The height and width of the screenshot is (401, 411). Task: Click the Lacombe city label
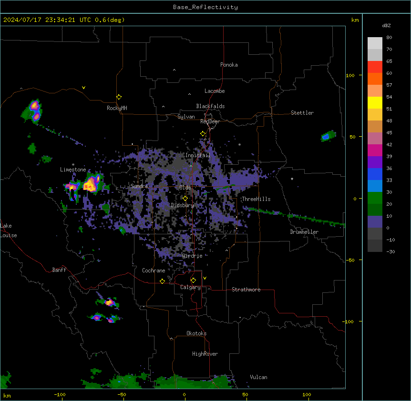[x=215, y=91]
